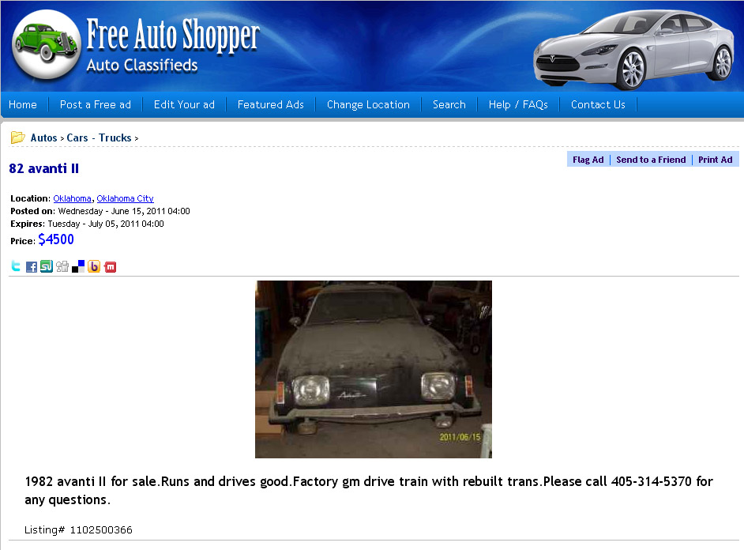Click the green car site logo

tap(47, 43)
